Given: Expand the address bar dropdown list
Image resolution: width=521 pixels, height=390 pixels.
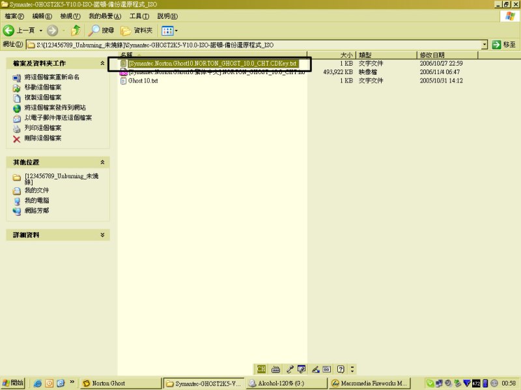Looking at the screenshot, I should click(485, 45).
